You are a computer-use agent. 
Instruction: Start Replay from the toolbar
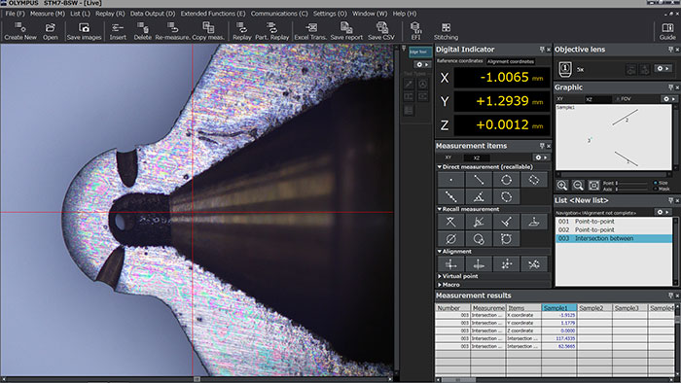click(x=242, y=31)
